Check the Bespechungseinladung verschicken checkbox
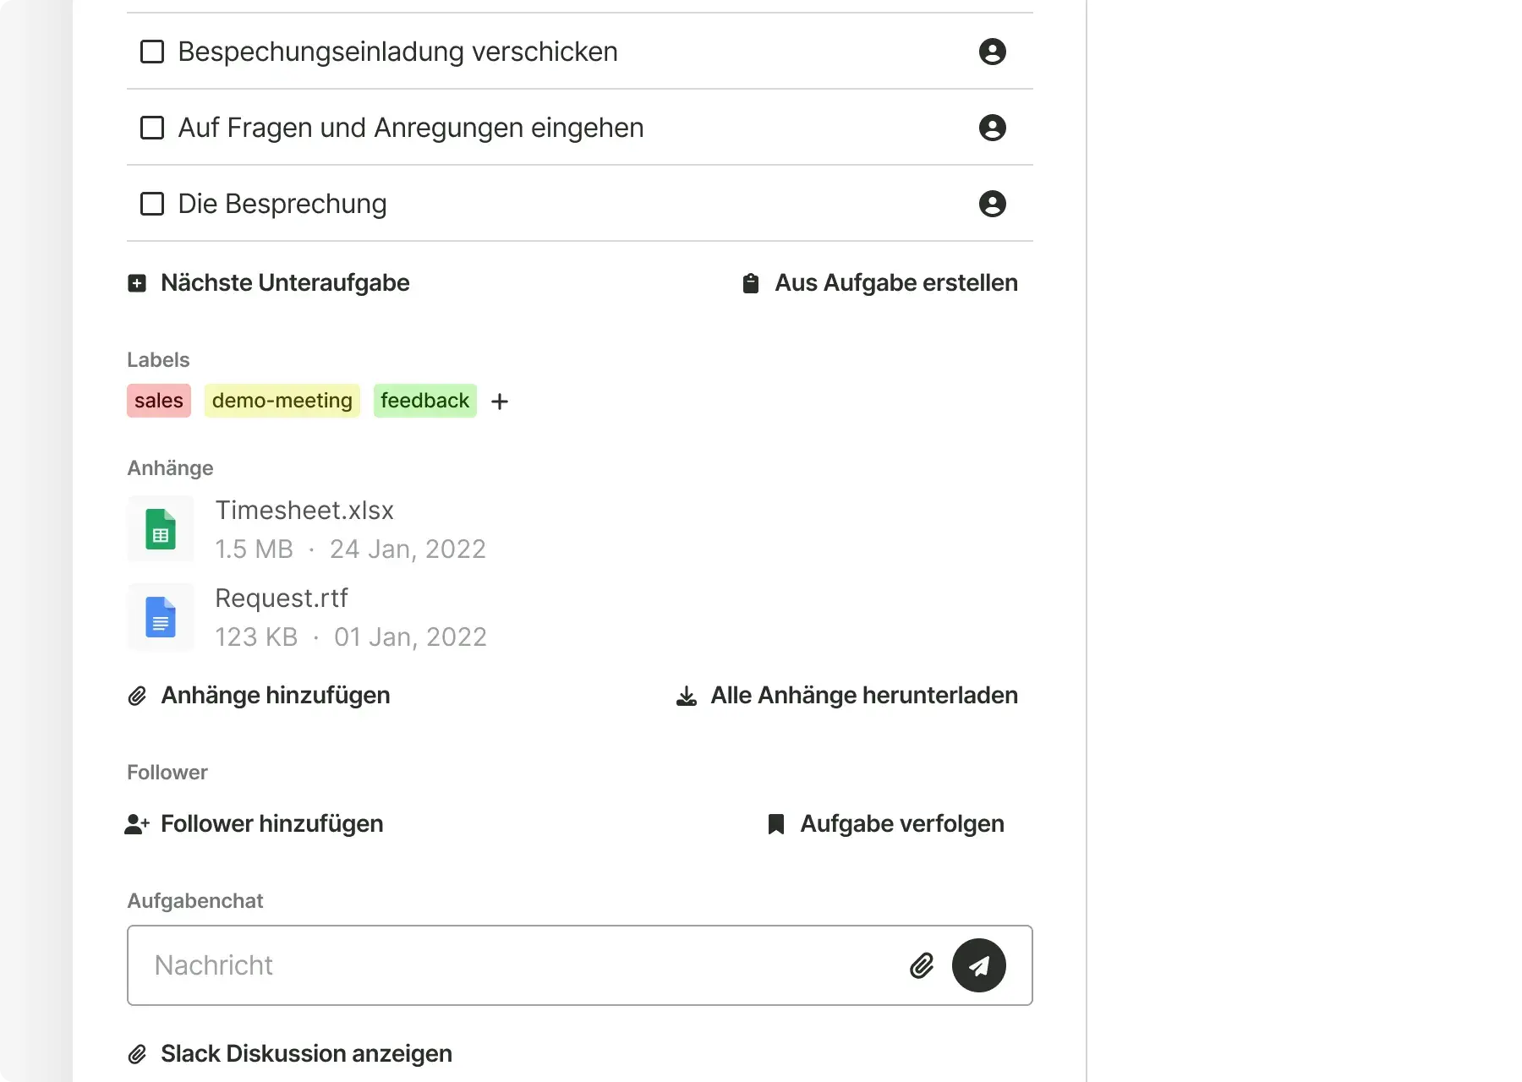The image size is (1522, 1082). (x=152, y=52)
